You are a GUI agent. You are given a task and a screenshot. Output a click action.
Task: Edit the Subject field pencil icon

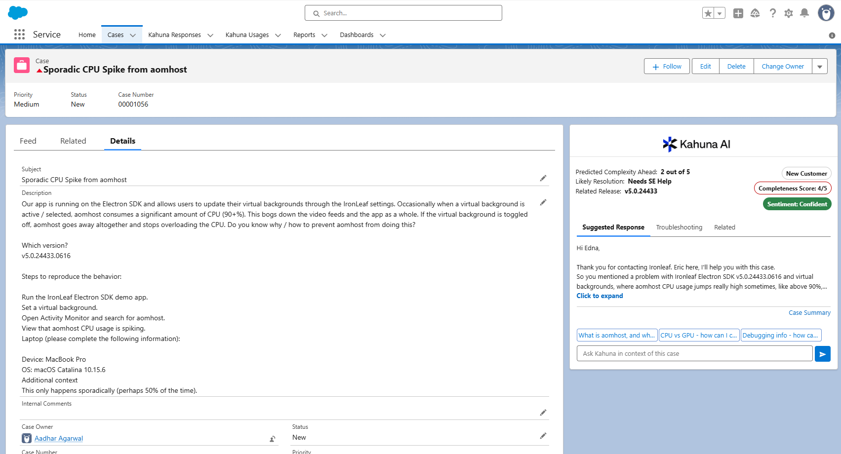coord(543,178)
